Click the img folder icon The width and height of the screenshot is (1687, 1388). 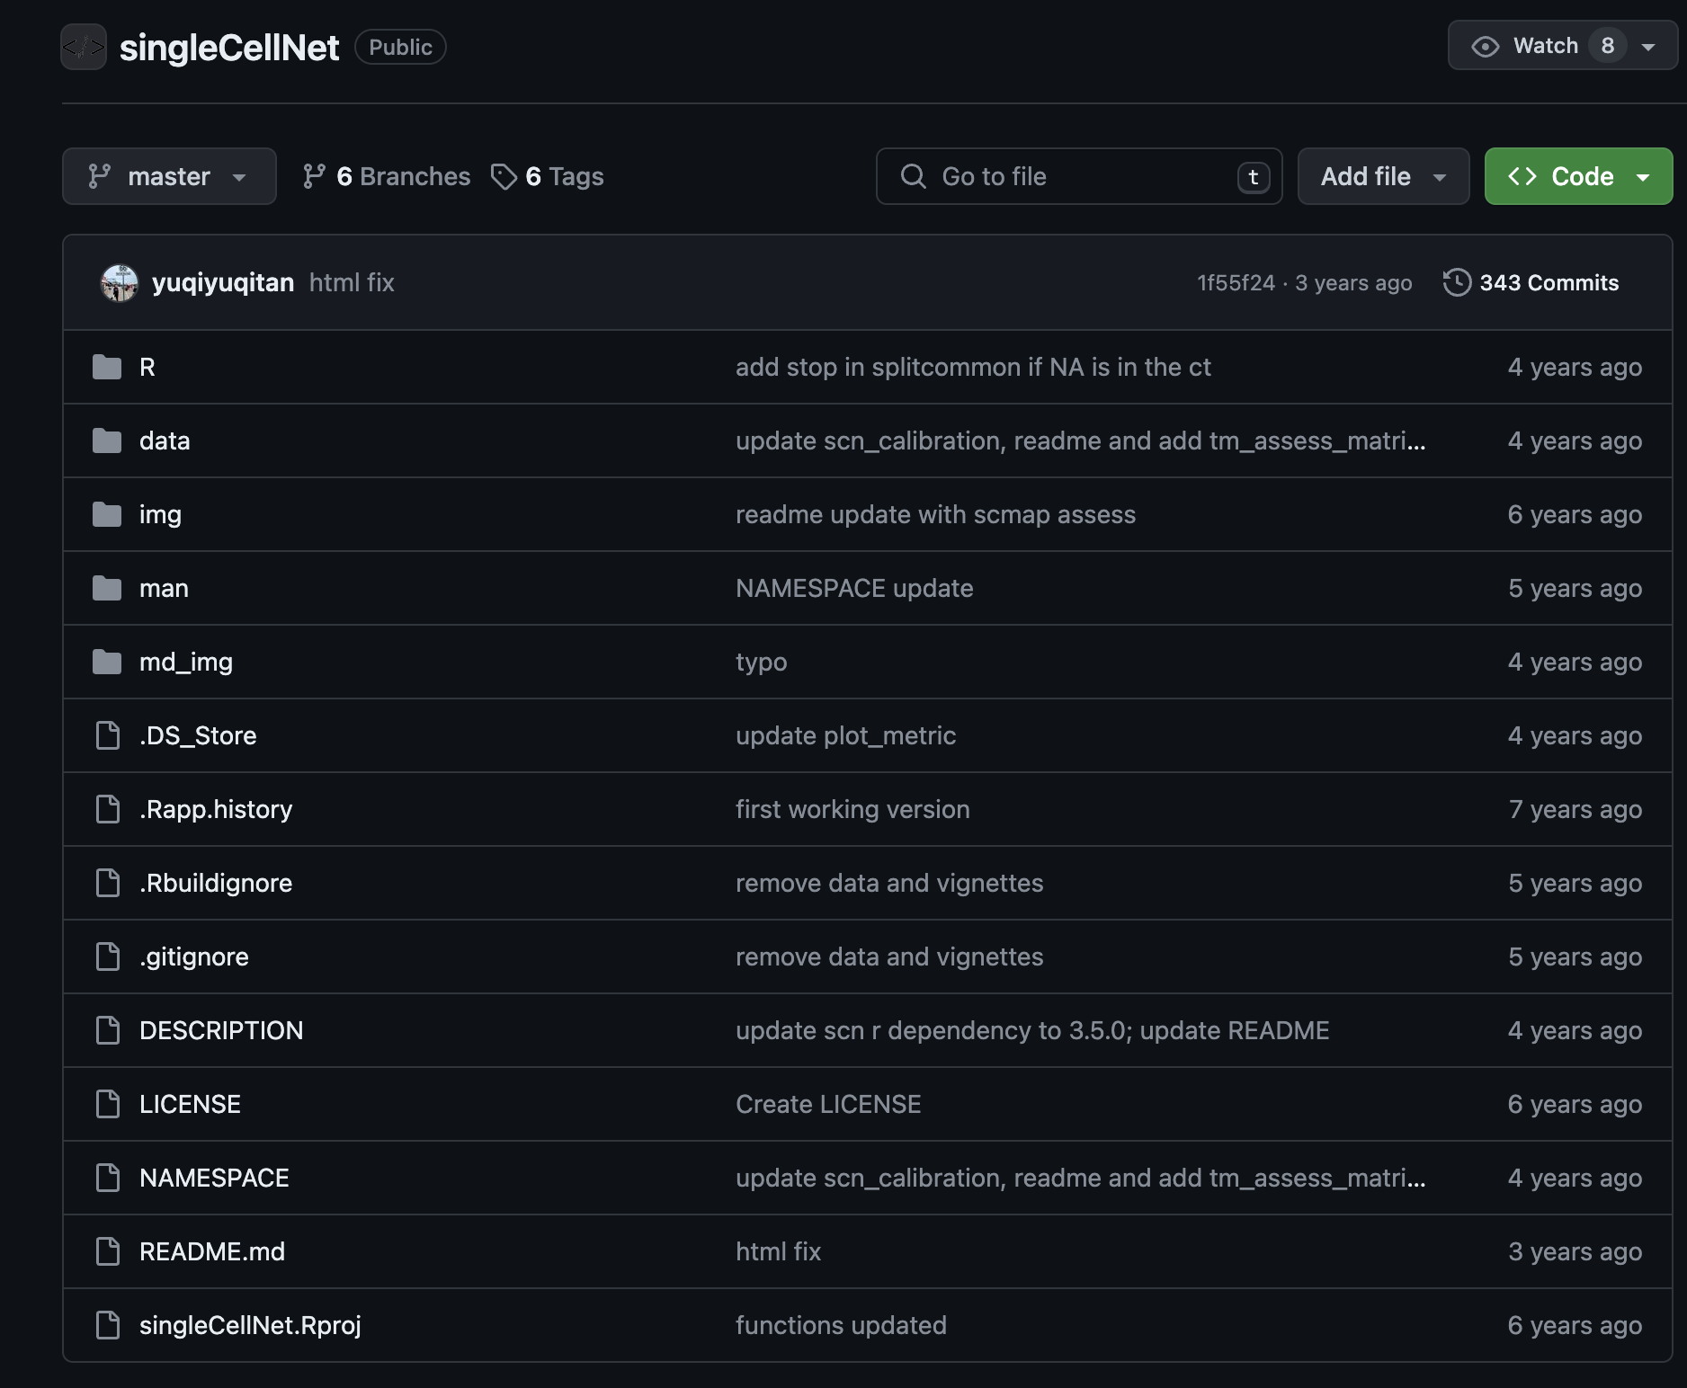(x=107, y=514)
